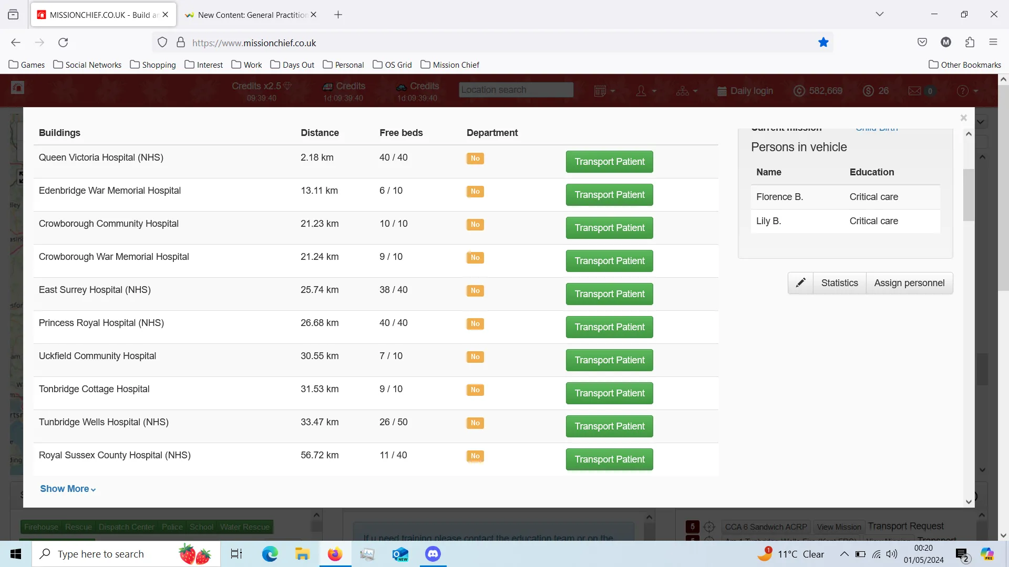The image size is (1009, 567).
Task: Transport patient to Princess Royal Hospital
Action: point(609,327)
